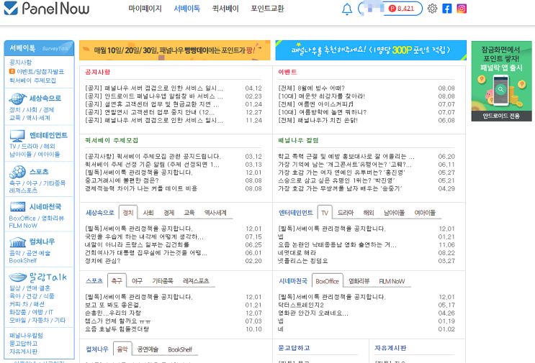Viewport: 535px width, 363px height.
Task: Select the 드라마 tab
Action: tap(346, 213)
